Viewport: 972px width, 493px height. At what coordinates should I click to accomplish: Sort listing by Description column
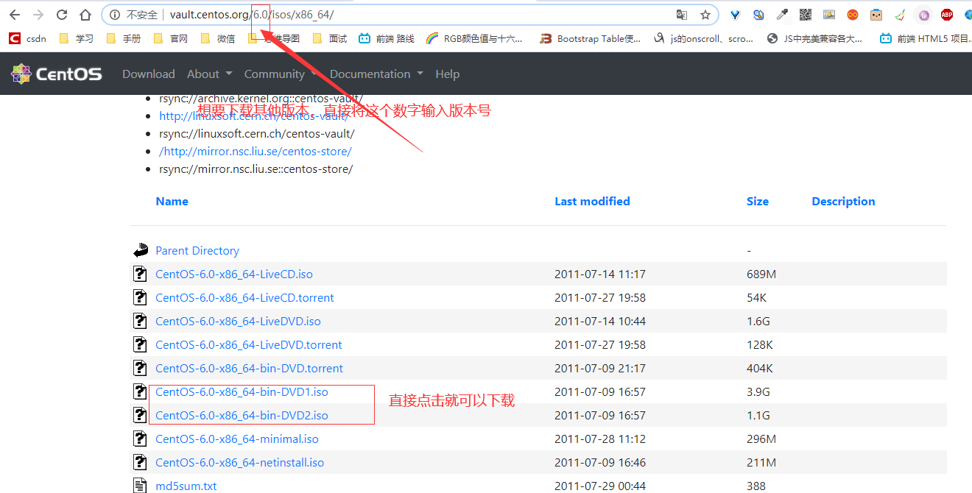point(843,201)
